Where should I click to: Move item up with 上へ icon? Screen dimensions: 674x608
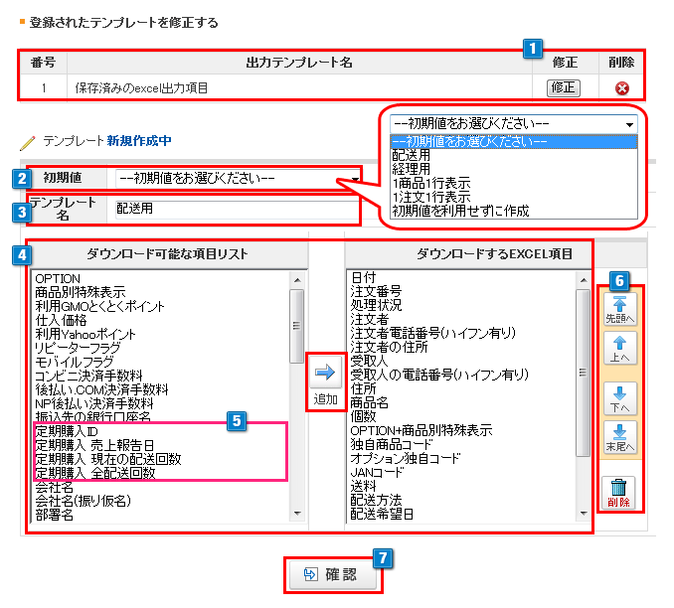click(x=620, y=350)
